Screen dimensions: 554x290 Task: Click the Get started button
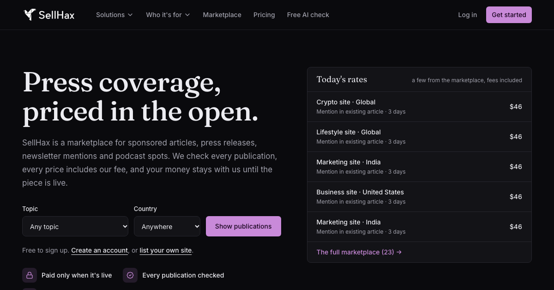click(509, 15)
